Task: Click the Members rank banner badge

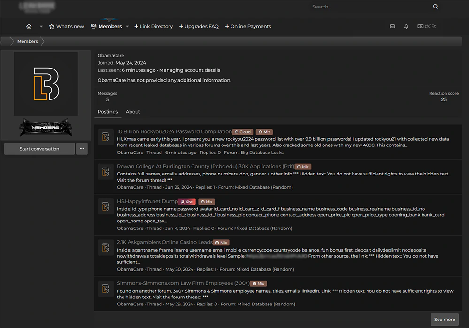Action: pyautogui.click(x=46, y=127)
